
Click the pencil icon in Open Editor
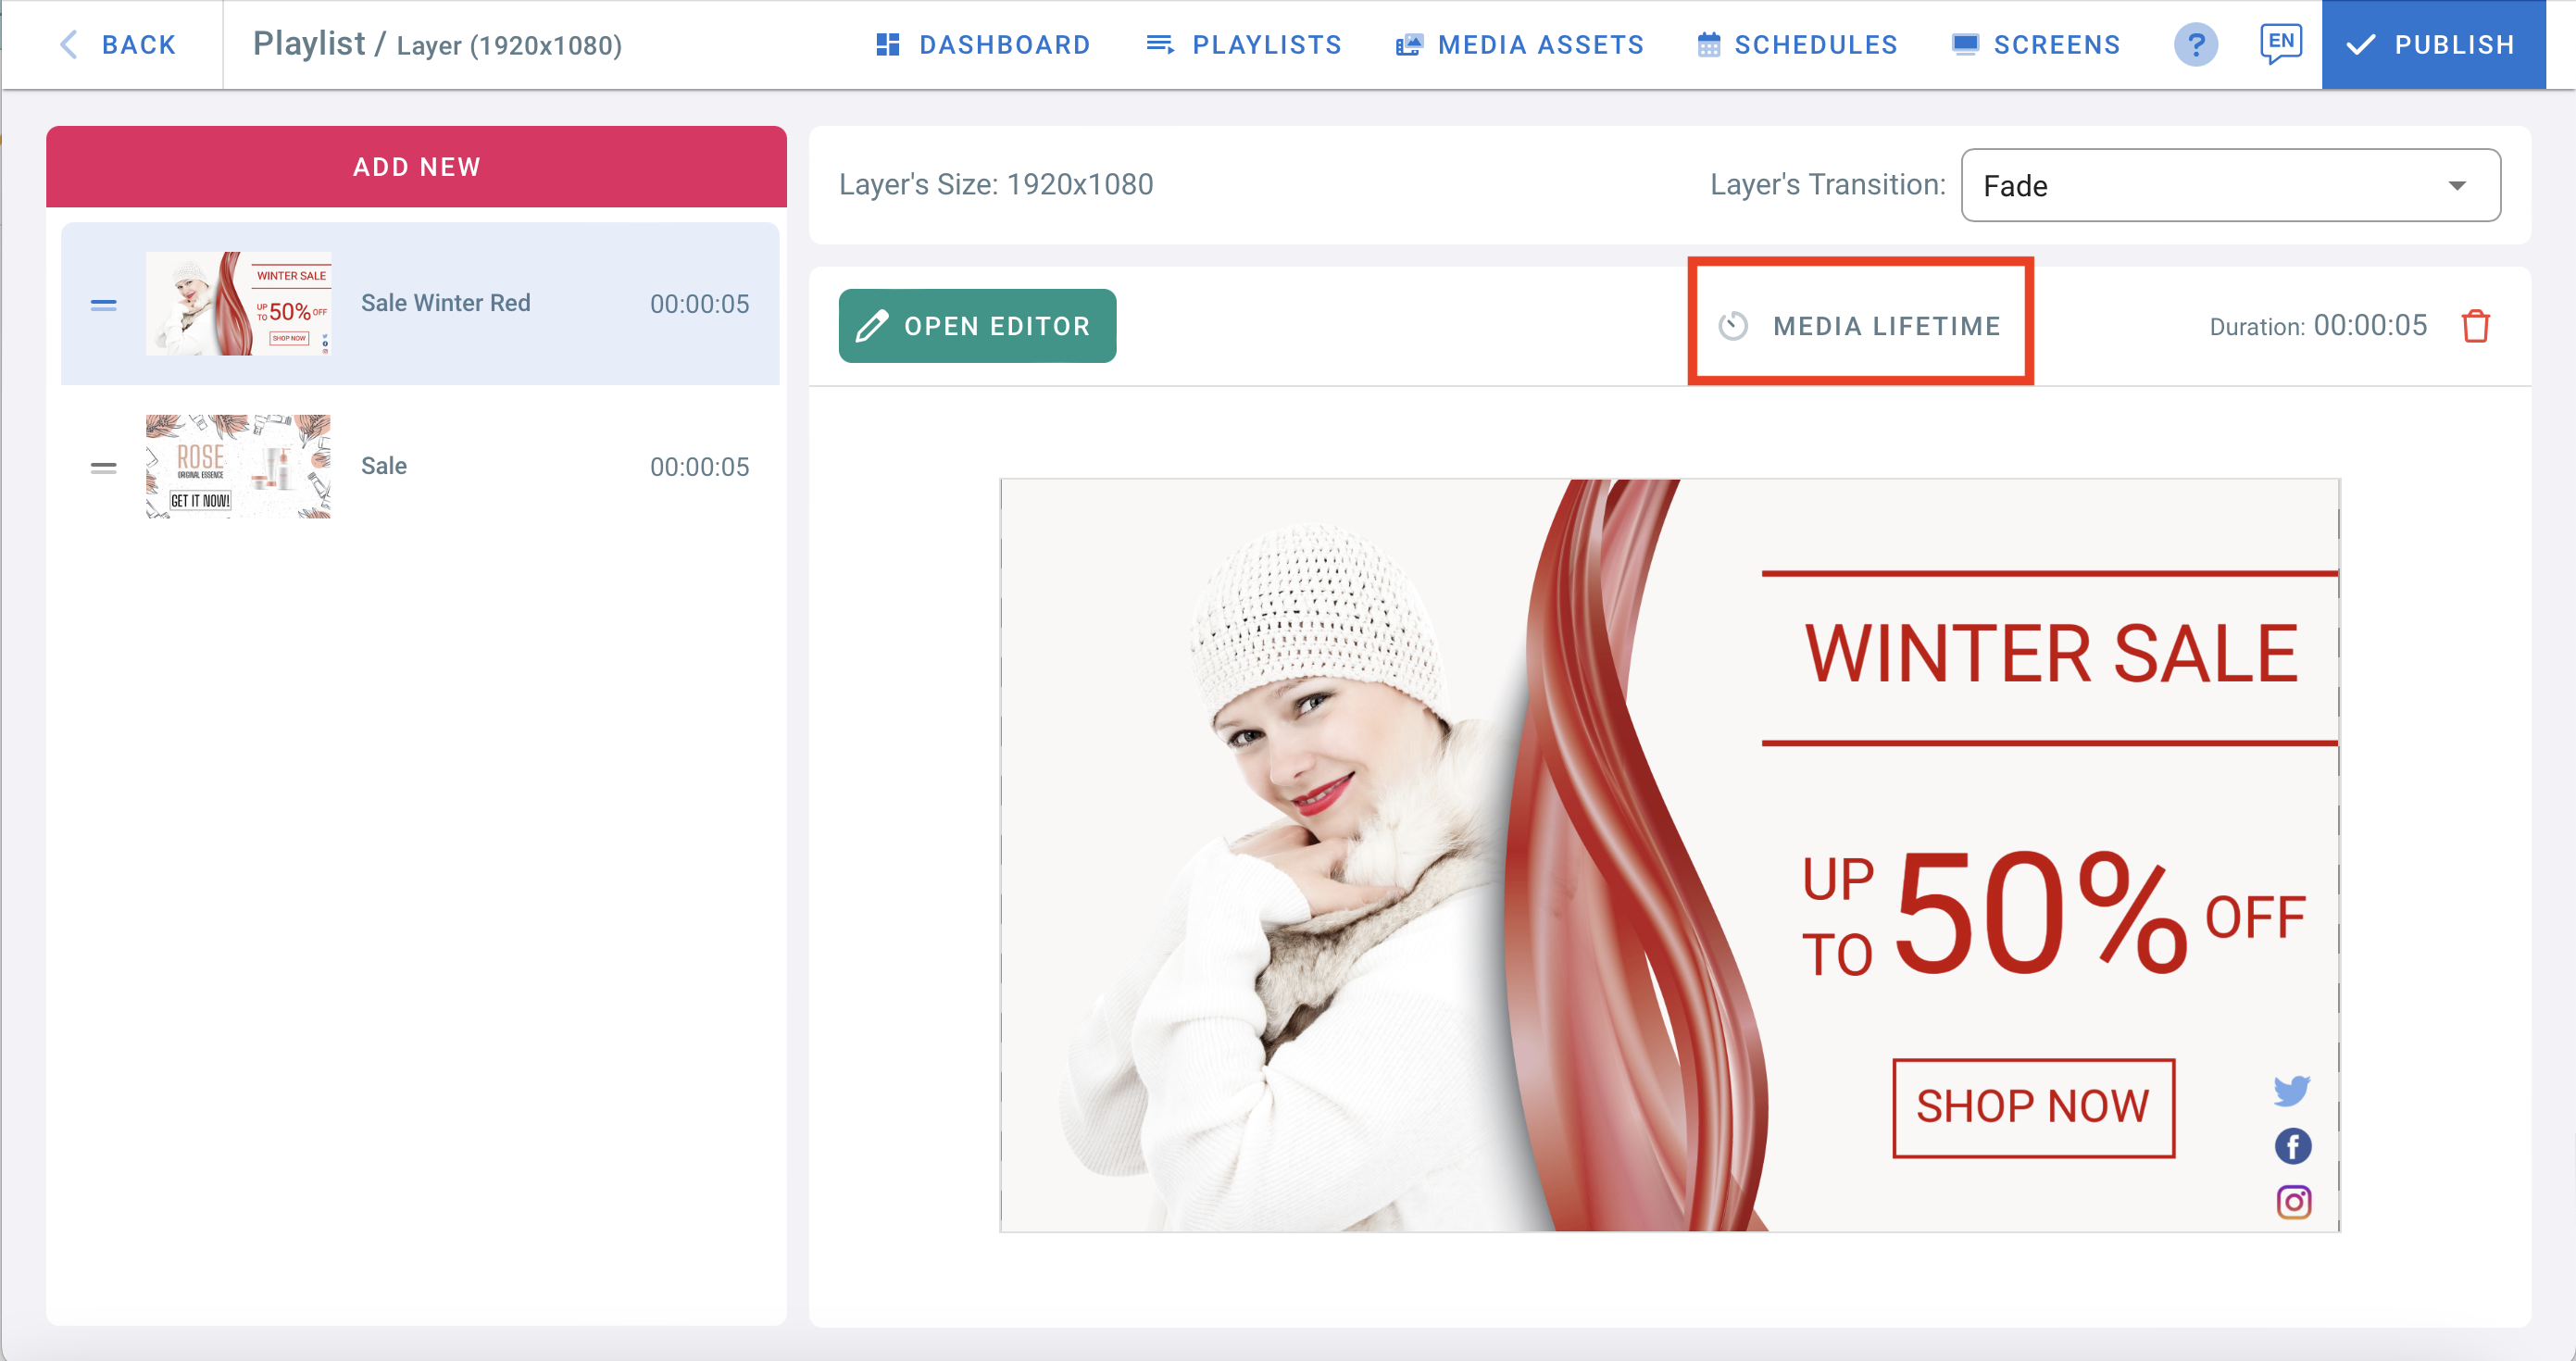coord(871,326)
